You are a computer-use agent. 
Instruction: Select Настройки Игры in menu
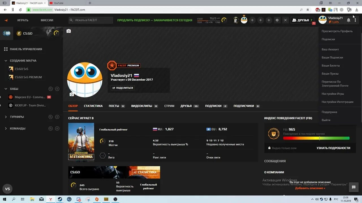click(x=333, y=94)
